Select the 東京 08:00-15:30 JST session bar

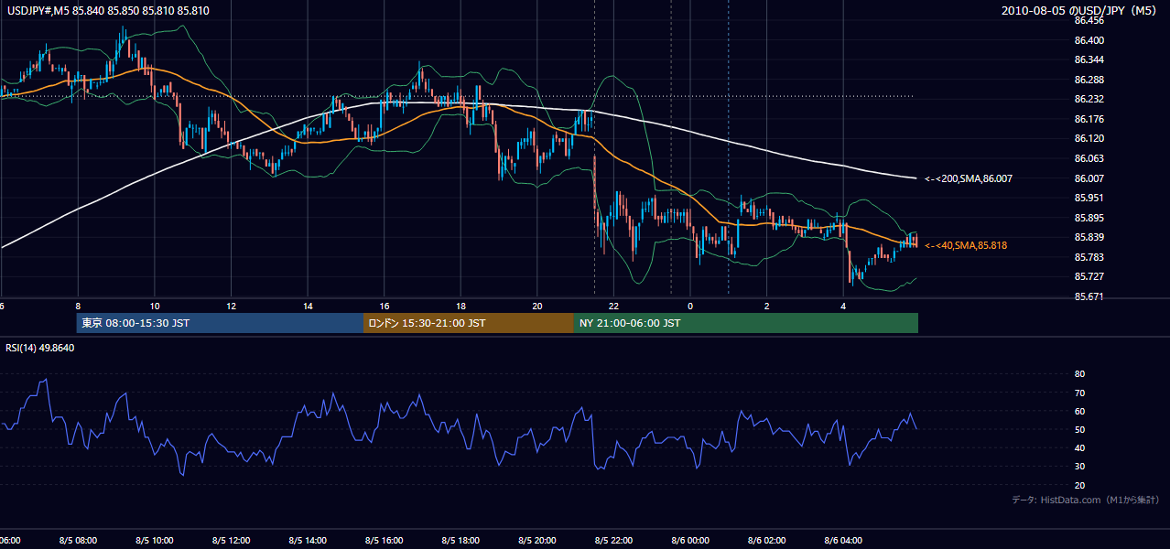[x=221, y=323]
